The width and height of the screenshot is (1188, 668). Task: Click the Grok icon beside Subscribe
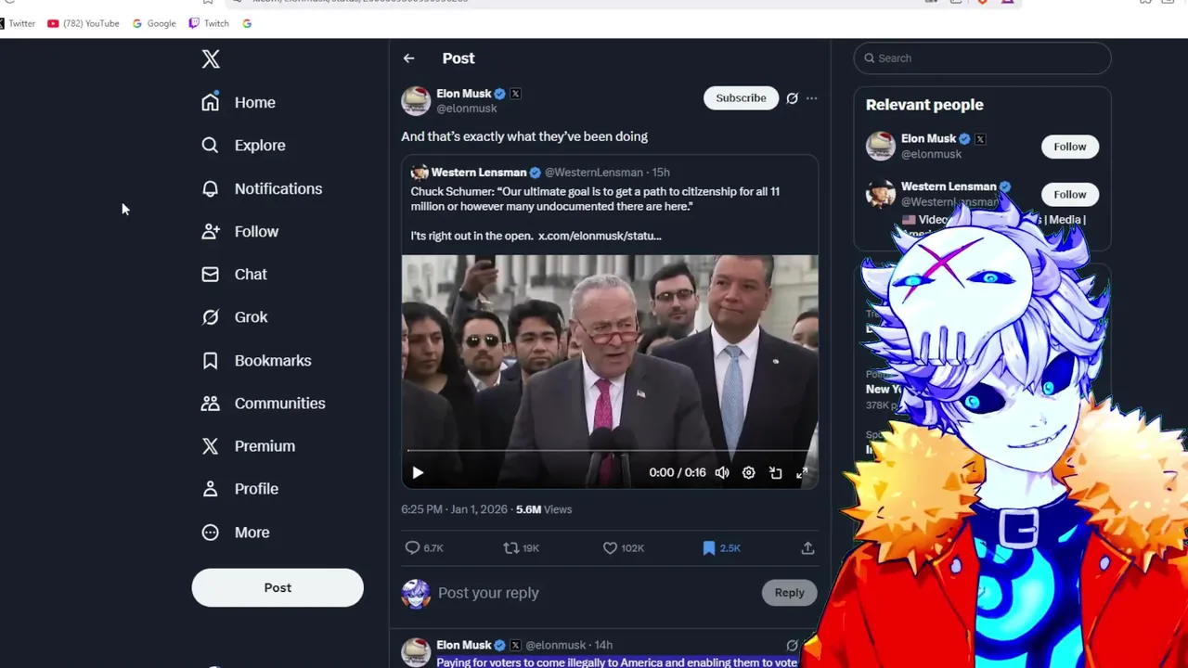coord(792,98)
